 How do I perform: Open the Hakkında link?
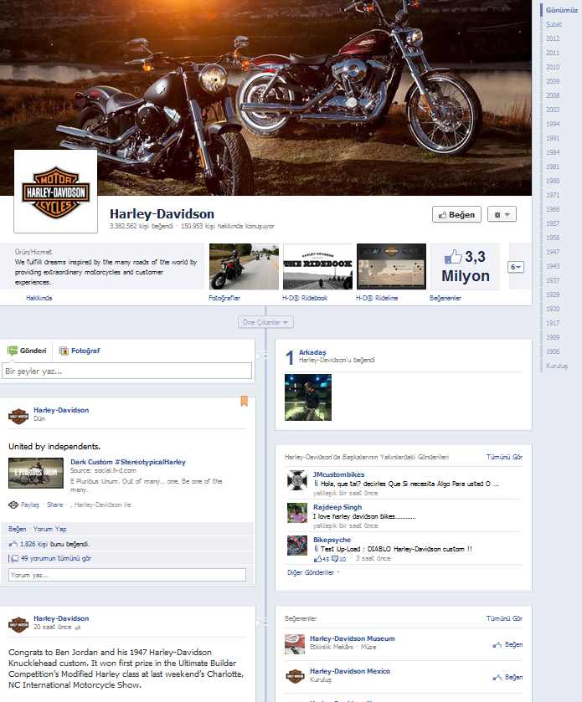[39, 298]
